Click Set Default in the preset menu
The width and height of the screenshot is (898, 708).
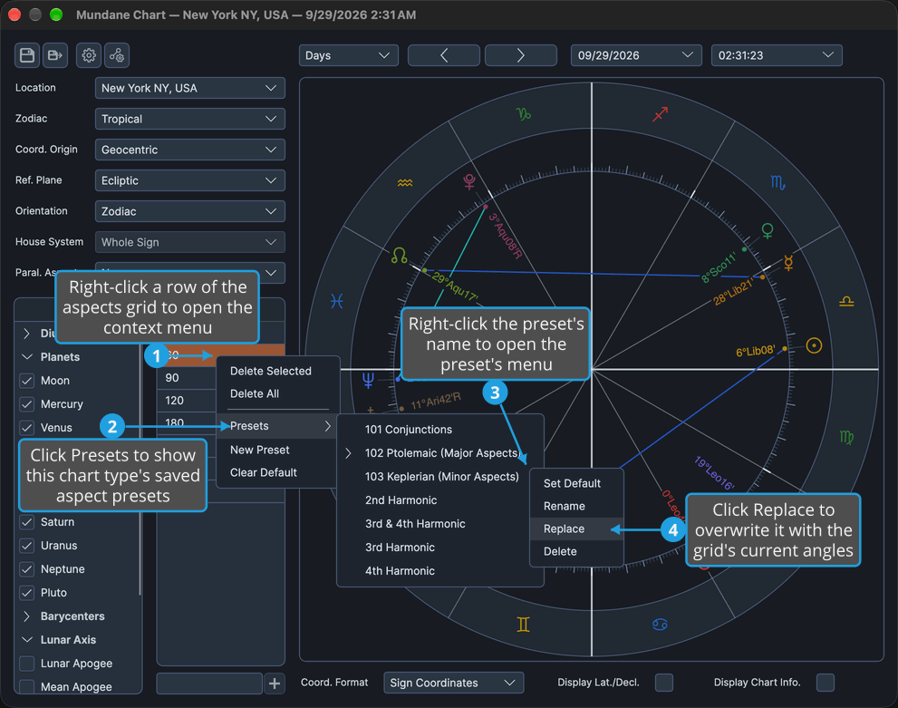click(x=576, y=483)
